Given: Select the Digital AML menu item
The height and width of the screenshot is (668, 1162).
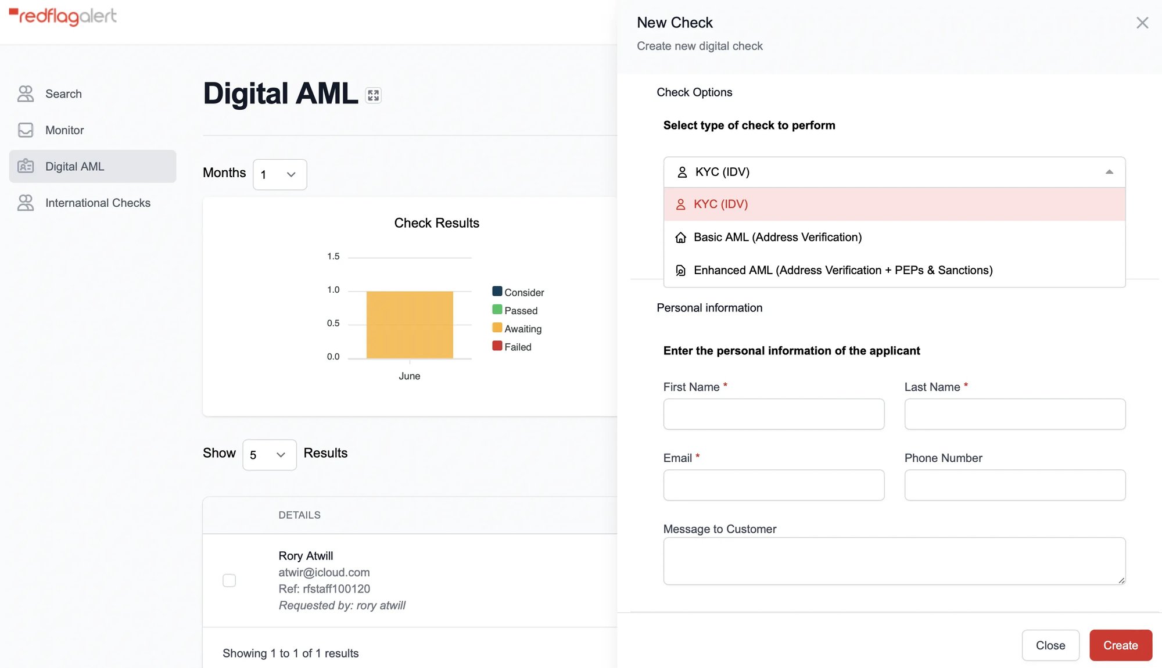Looking at the screenshot, I should point(74,166).
